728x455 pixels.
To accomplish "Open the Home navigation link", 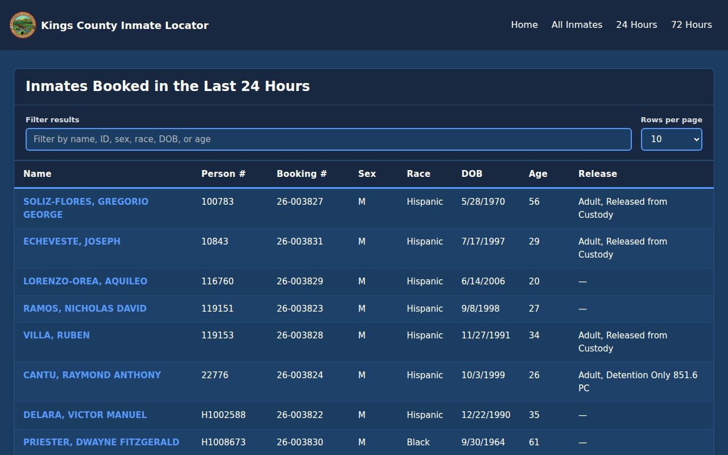I will (x=524, y=25).
